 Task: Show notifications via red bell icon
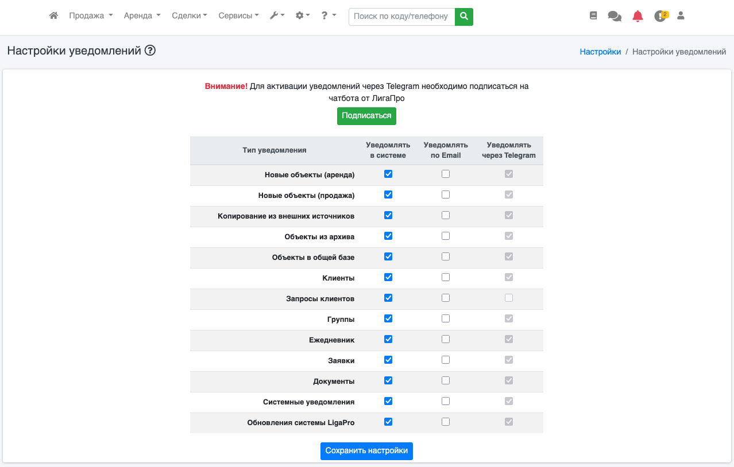pos(638,16)
